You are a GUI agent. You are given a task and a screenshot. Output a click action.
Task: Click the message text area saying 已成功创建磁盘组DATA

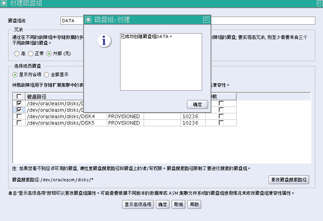161,62
